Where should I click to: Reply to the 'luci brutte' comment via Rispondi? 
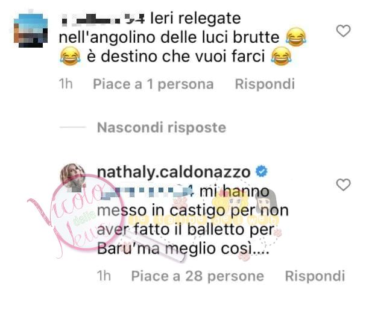pos(265,84)
